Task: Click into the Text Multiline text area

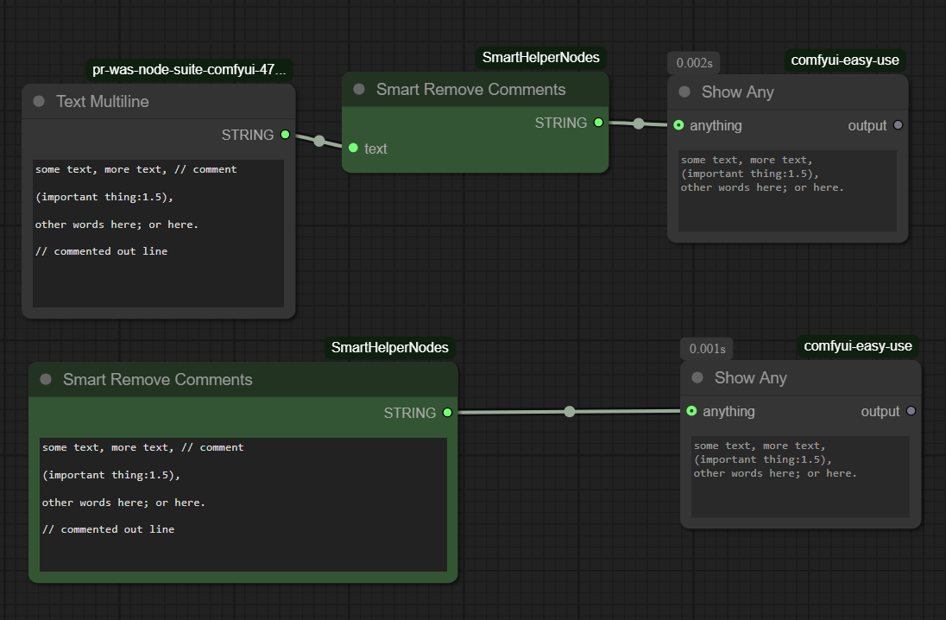Action: point(158,234)
